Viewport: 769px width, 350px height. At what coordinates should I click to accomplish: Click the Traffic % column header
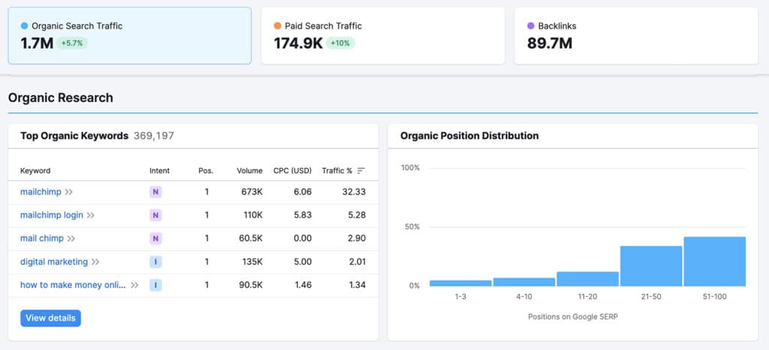tap(337, 171)
